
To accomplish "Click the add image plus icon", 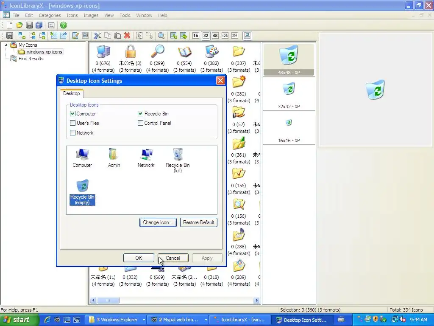I will [173, 36].
